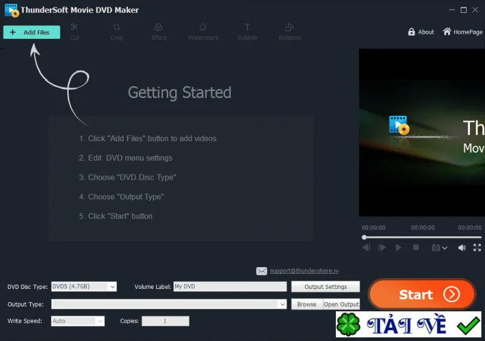Click the preview video thumbnail

coord(422,132)
